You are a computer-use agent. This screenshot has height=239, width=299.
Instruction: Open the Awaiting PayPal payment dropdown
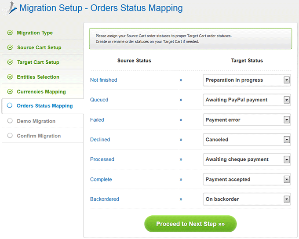tap(247, 100)
